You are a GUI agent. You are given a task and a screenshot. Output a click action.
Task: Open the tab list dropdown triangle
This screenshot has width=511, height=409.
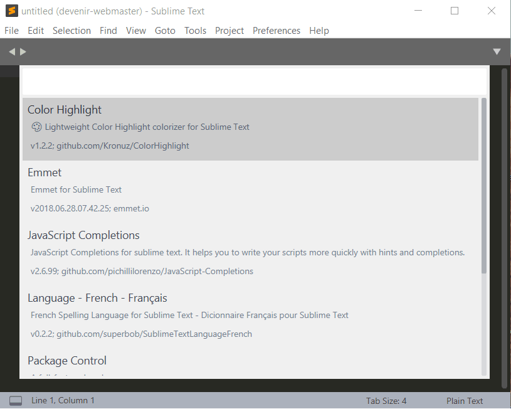(x=497, y=51)
